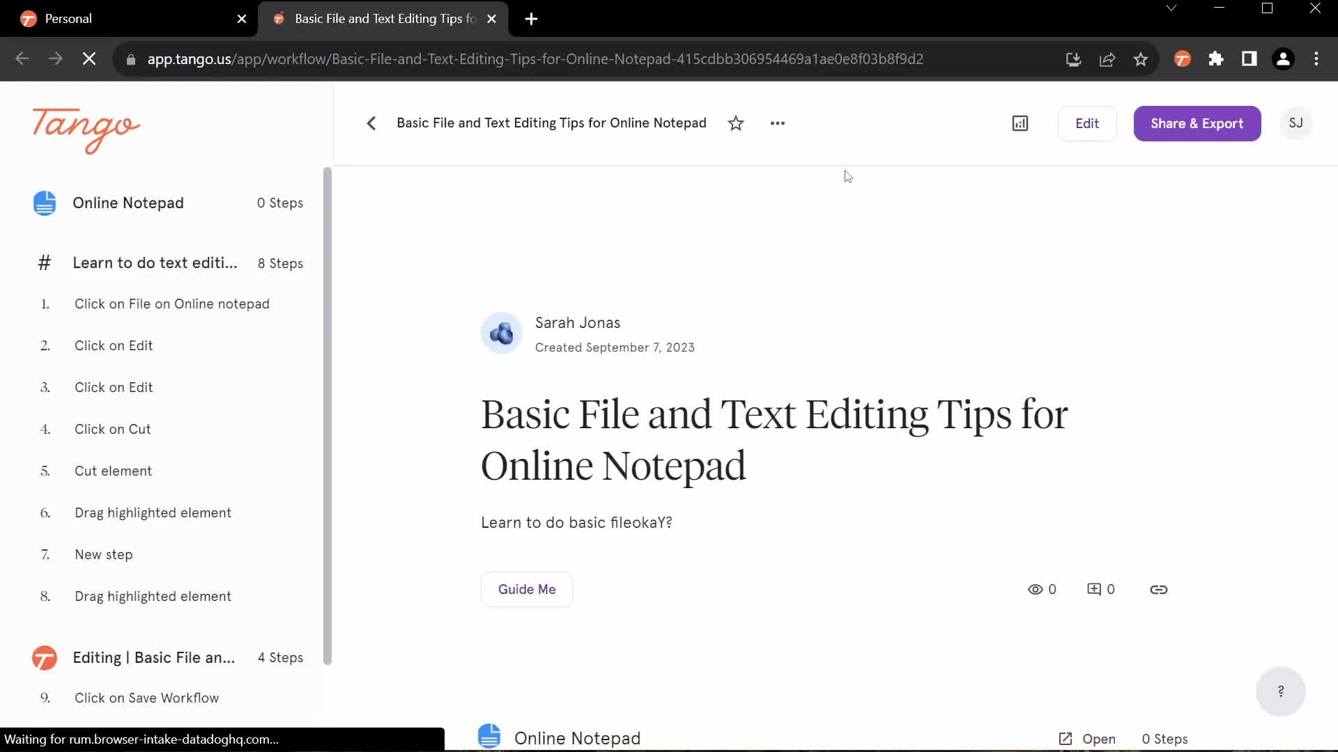Open the Chrome profile icon

[1283, 59]
